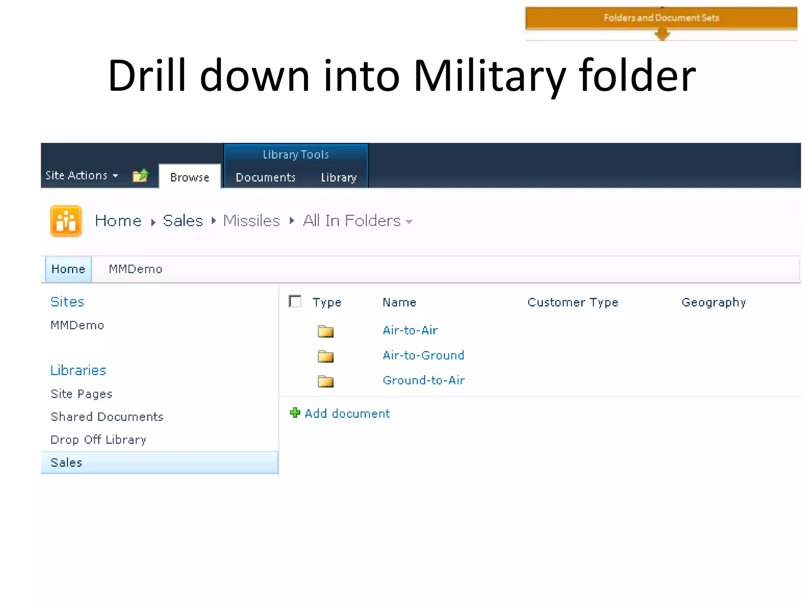
Task: Select the Home top navigation tab
Action: click(x=68, y=269)
